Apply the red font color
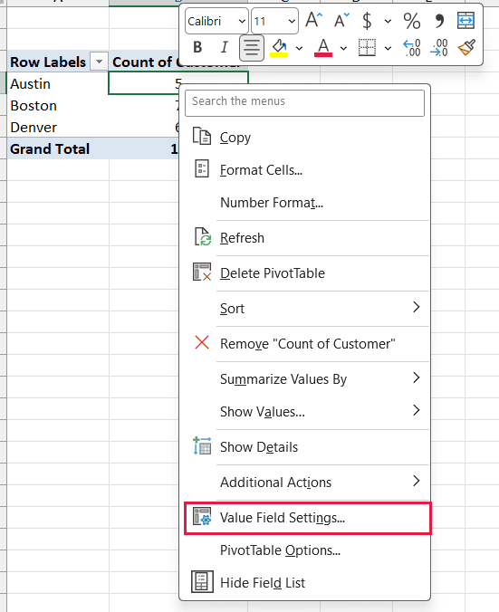The image size is (499, 612). point(323,48)
